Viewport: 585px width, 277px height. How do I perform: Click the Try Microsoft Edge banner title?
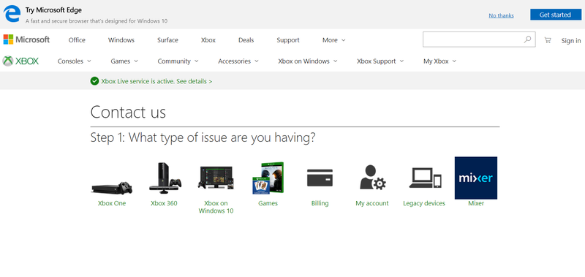click(x=53, y=10)
